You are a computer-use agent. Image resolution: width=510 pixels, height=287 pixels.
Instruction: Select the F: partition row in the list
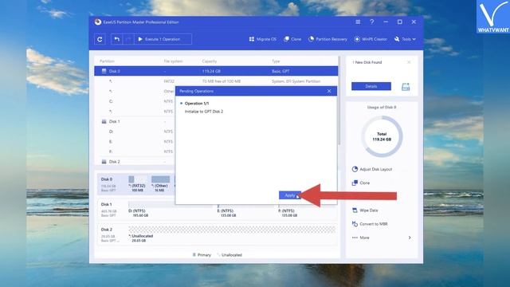tap(135, 151)
